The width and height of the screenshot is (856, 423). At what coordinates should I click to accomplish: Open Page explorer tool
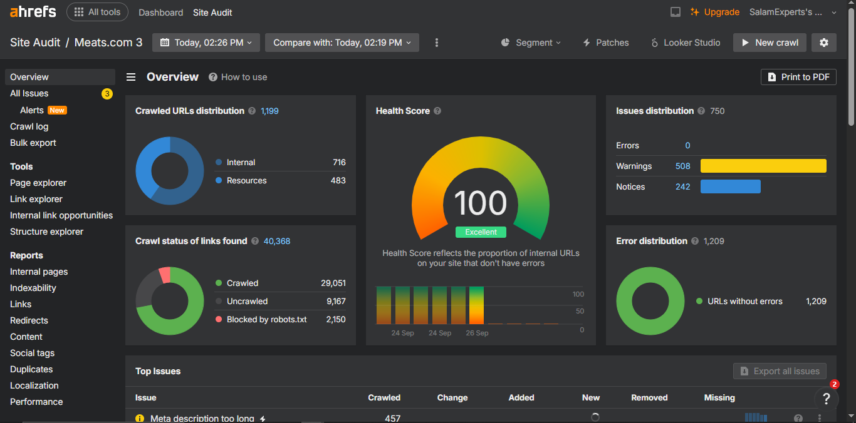click(x=38, y=183)
